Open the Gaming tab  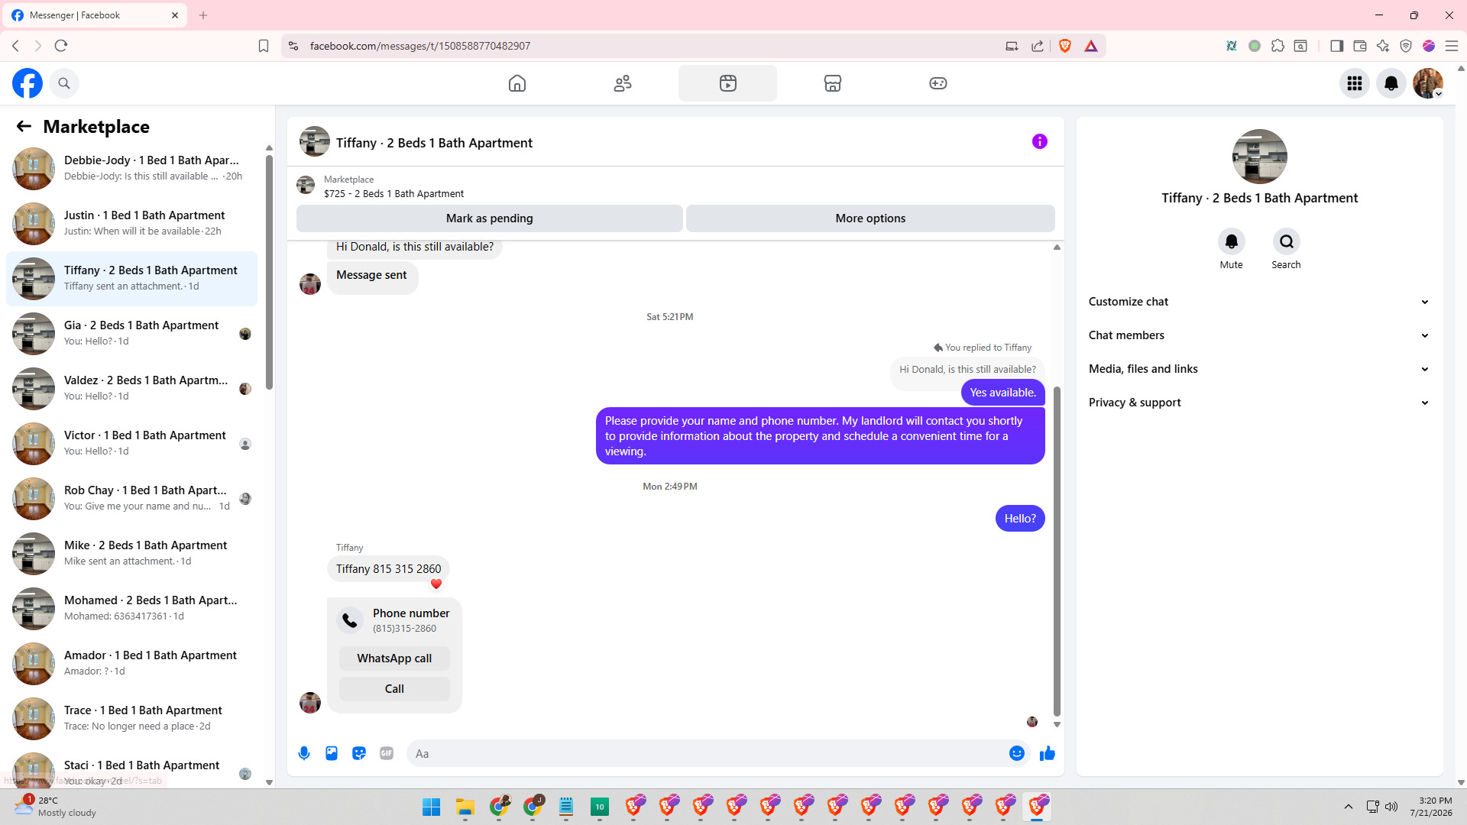click(x=938, y=83)
